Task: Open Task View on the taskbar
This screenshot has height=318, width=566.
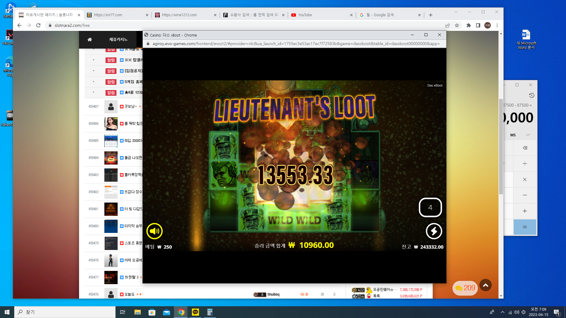Action: pyautogui.click(x=123, y=312)
